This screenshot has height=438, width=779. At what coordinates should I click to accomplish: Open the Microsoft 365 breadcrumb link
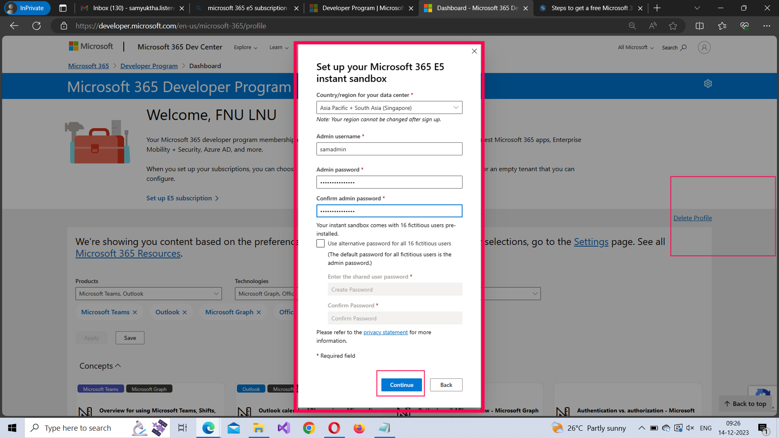[x=88, y=66]
